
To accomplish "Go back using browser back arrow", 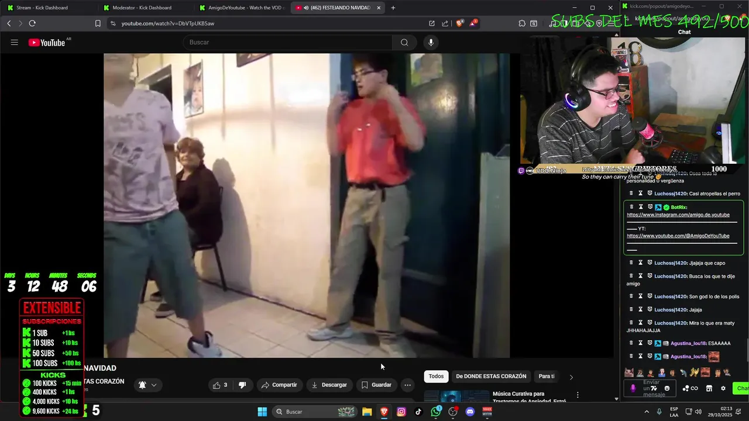I will coord(9,23).
